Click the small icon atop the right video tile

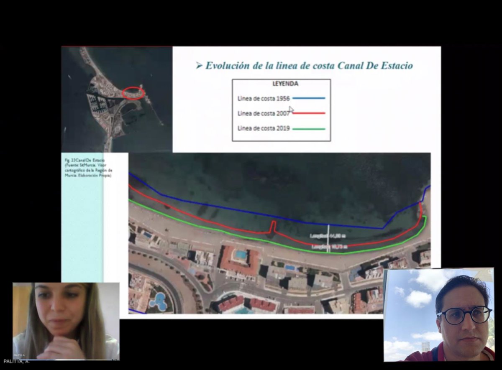tap(490, 271)
